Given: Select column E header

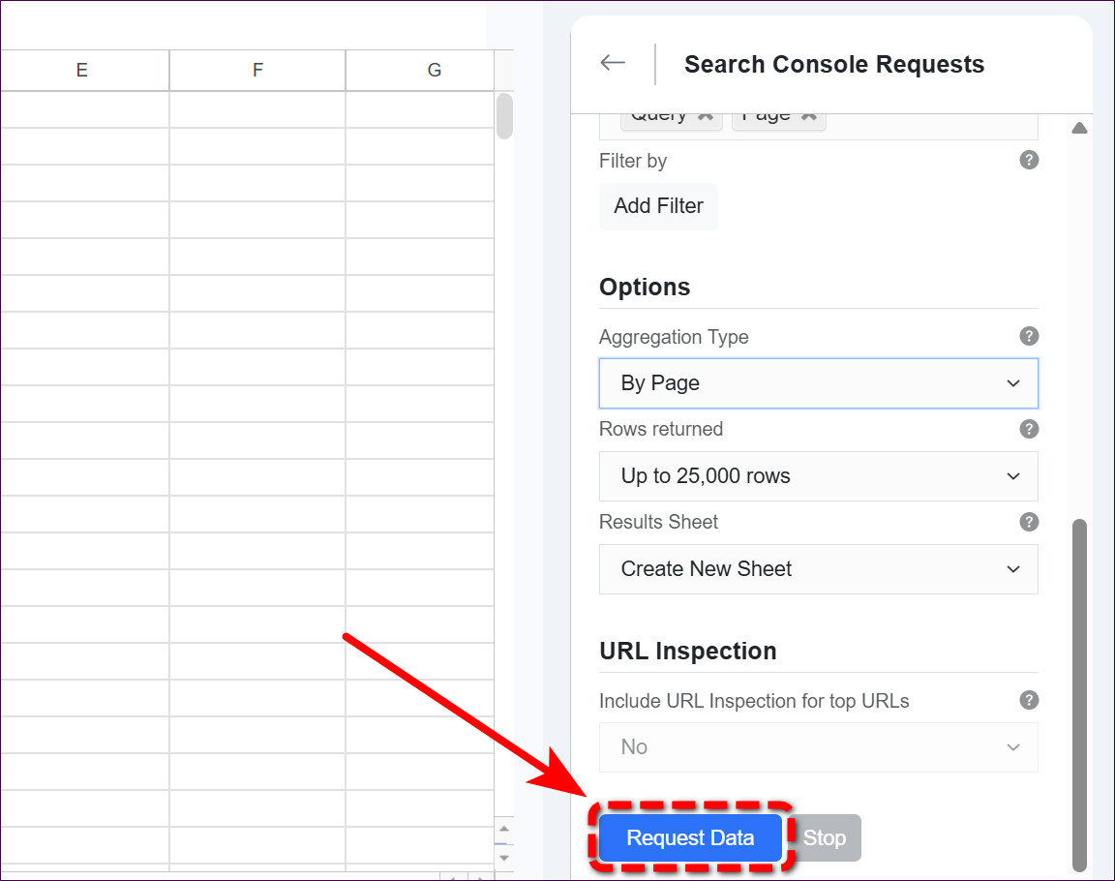Looking at the screenshot, I should [82, 70].
